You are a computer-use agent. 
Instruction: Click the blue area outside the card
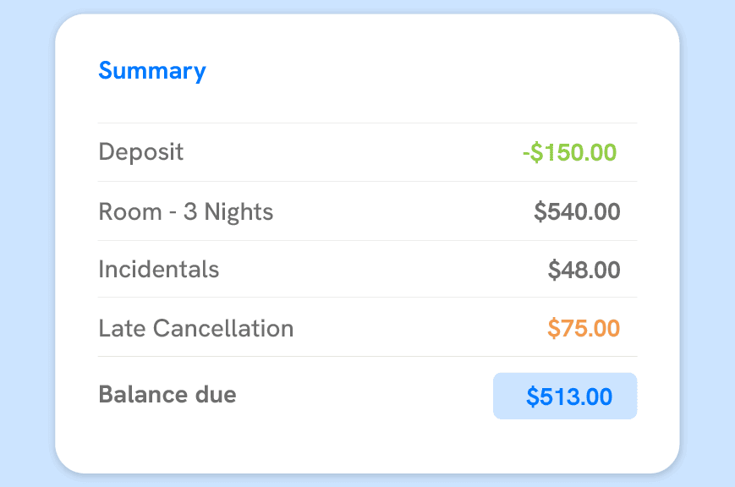[25, 243]
